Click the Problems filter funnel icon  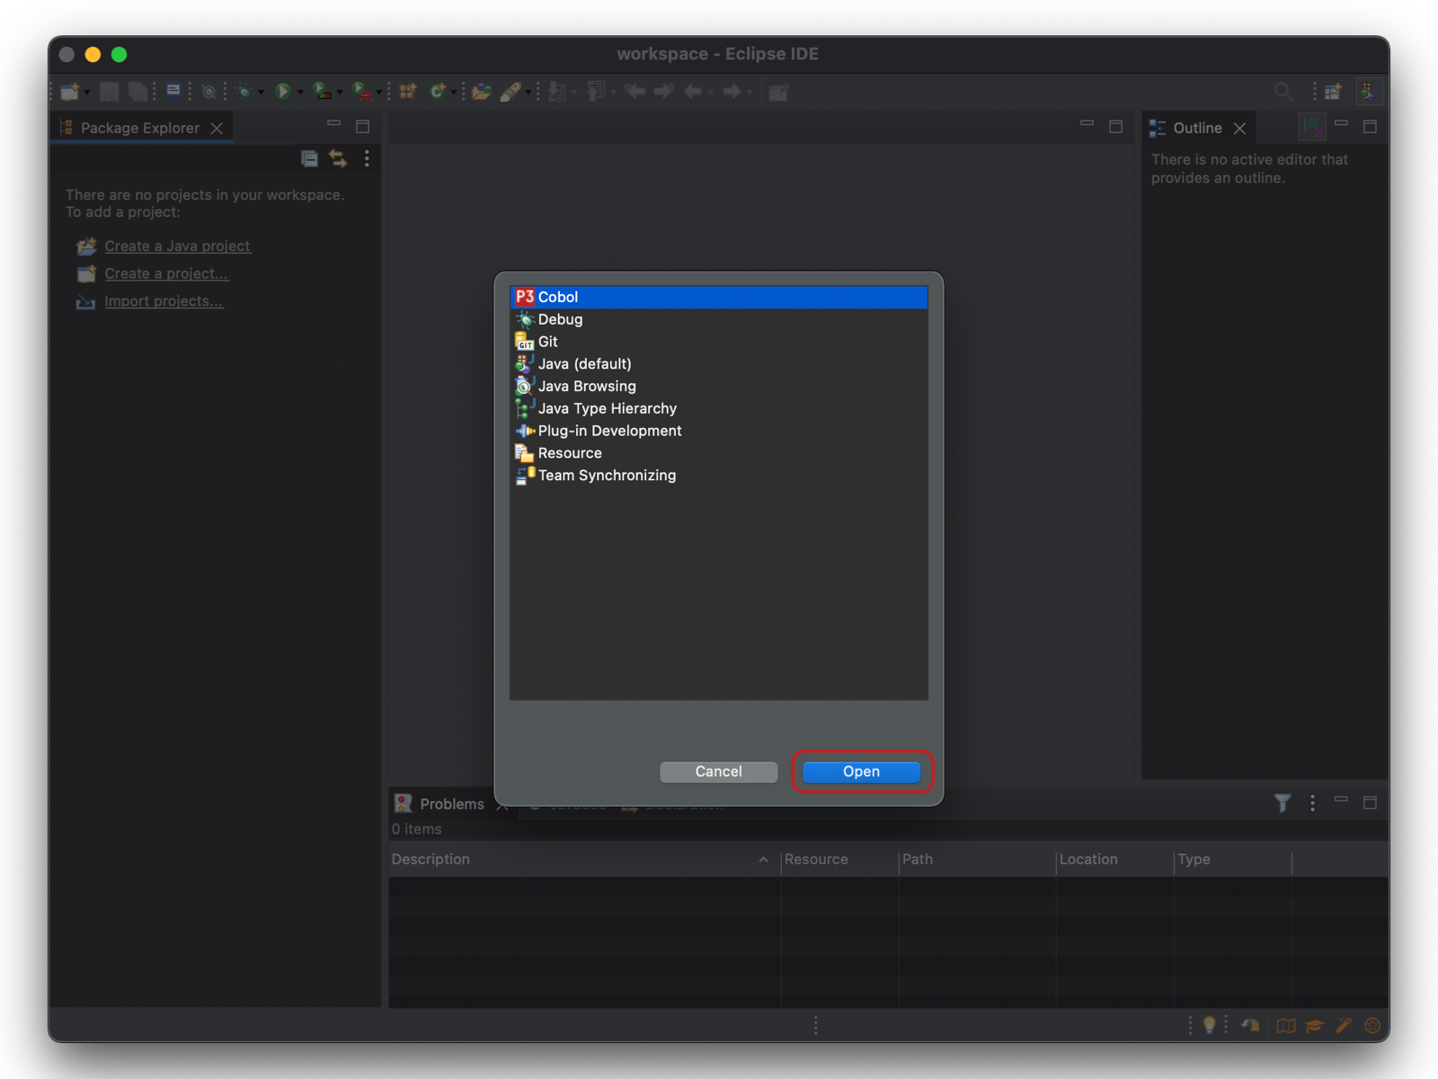click(1283, 803)
